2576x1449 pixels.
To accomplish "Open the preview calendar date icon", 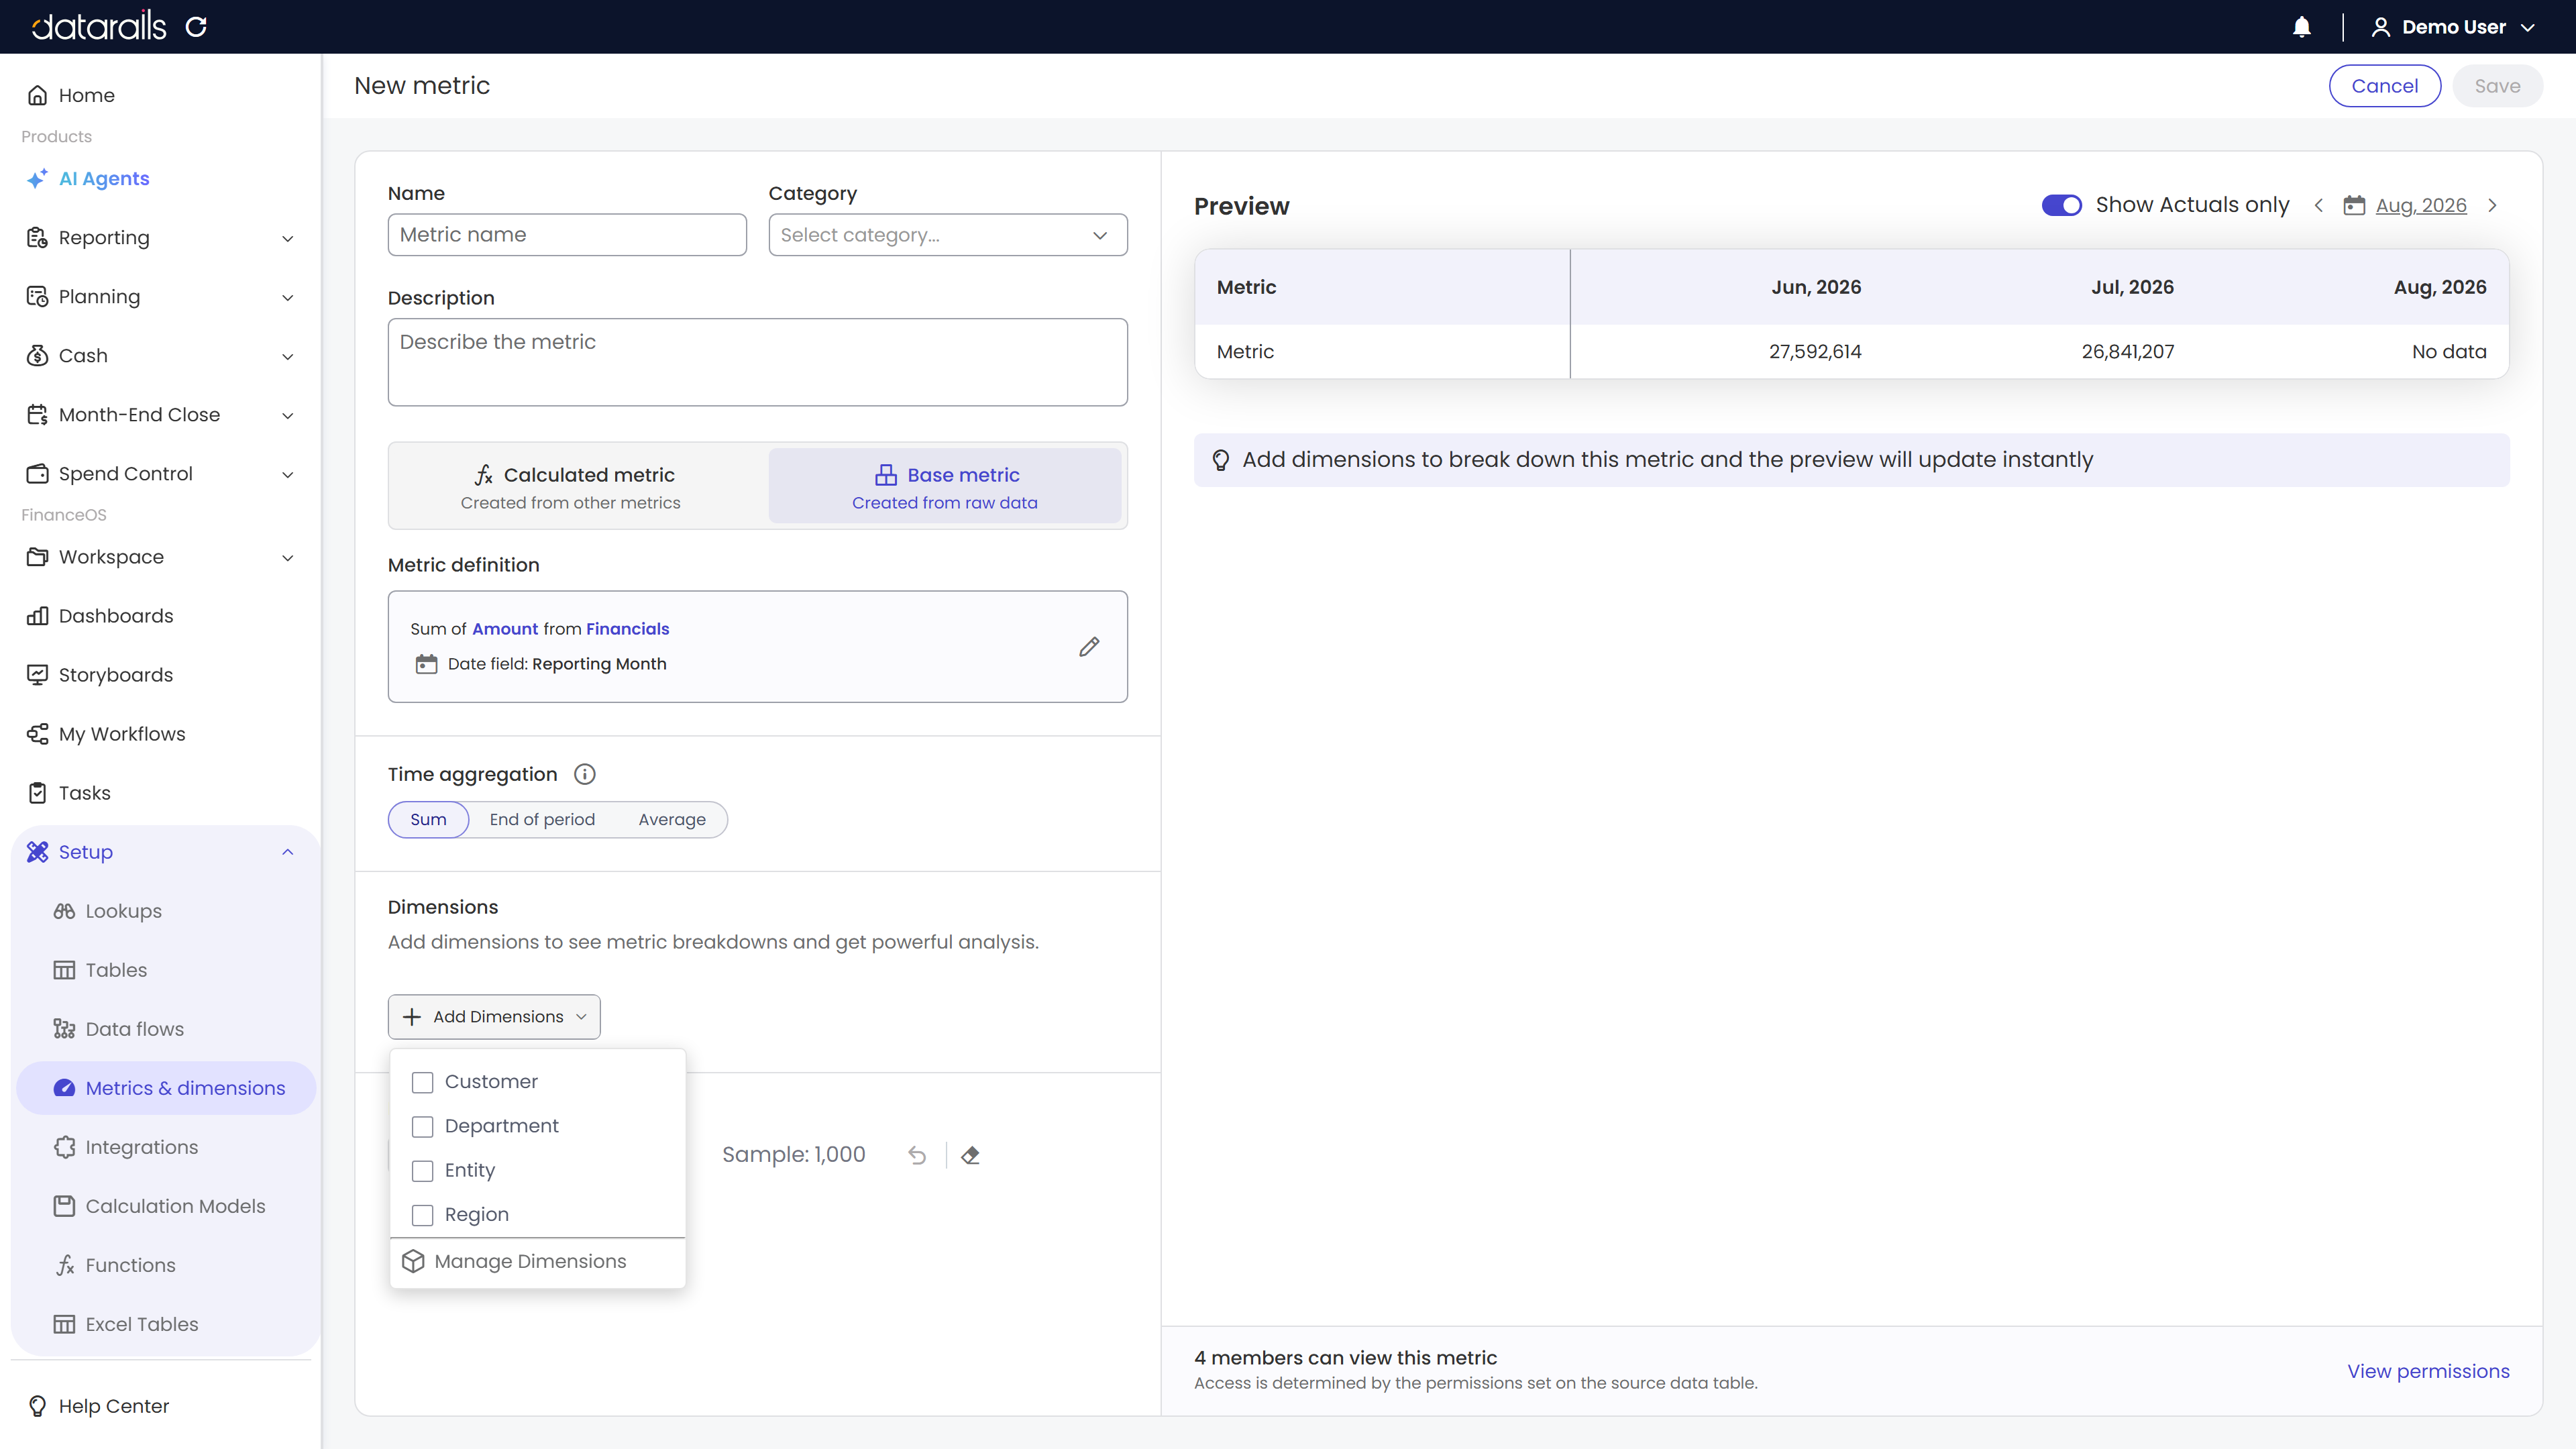I will (x=2354, y=205).
